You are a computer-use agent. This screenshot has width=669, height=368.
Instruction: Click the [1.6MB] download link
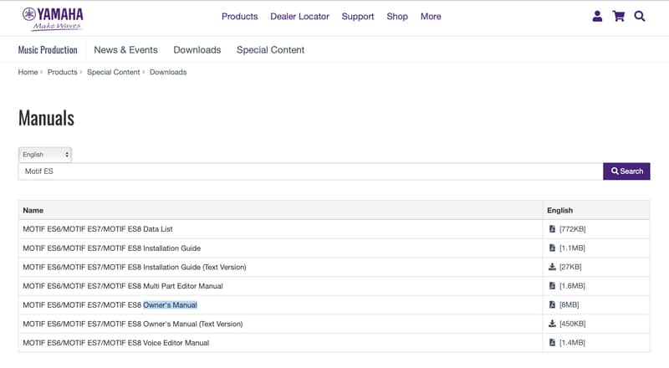tap(572, 285)
